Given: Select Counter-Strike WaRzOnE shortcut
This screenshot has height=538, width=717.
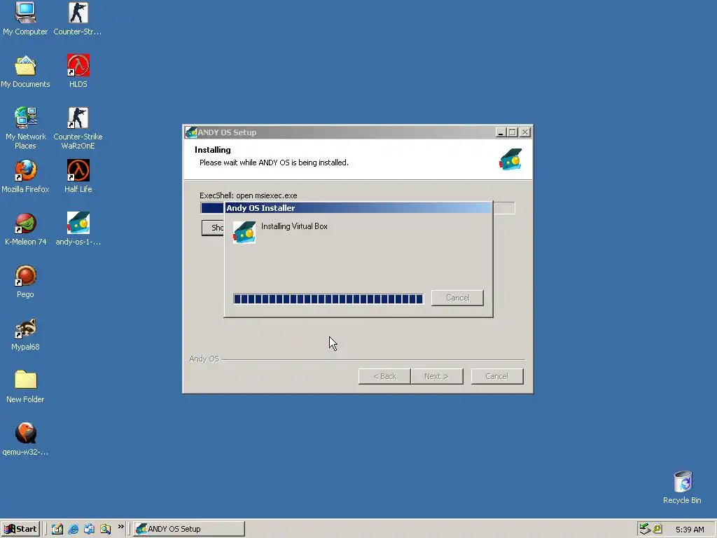Looking at the screenshot, I should click(x=78, y=127).
